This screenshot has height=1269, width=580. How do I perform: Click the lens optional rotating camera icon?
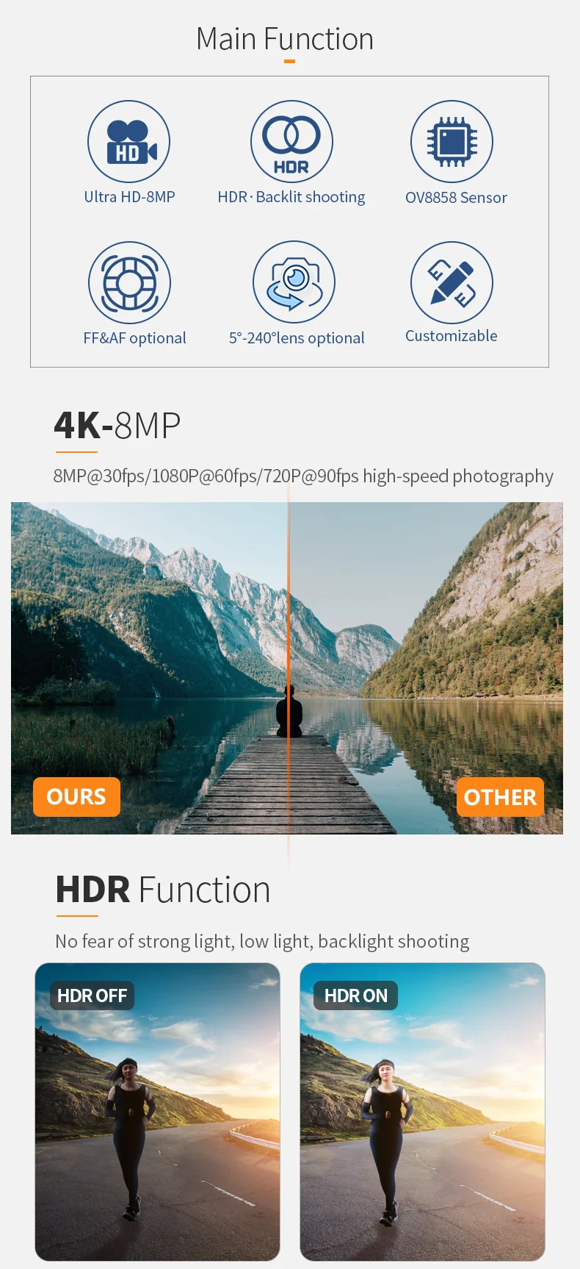[x=294, y=282]
